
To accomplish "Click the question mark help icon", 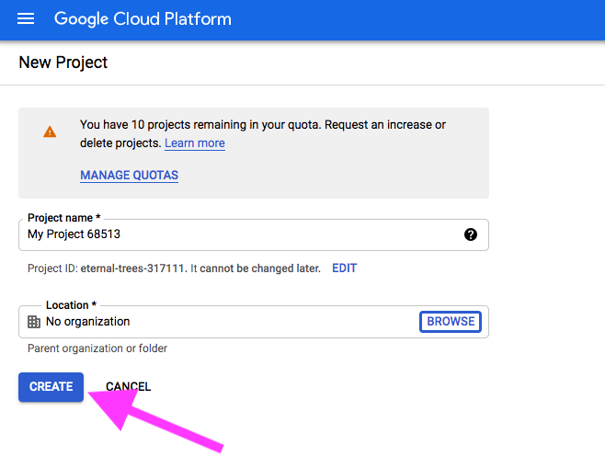I will pyautogui.click(x=471, y=234).
